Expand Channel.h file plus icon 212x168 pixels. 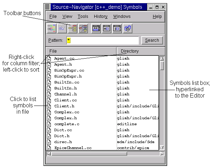tap(49, 94)
